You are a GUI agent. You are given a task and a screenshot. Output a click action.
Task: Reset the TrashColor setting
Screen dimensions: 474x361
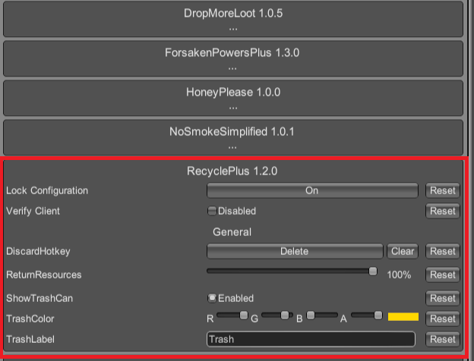click(443, 319)
